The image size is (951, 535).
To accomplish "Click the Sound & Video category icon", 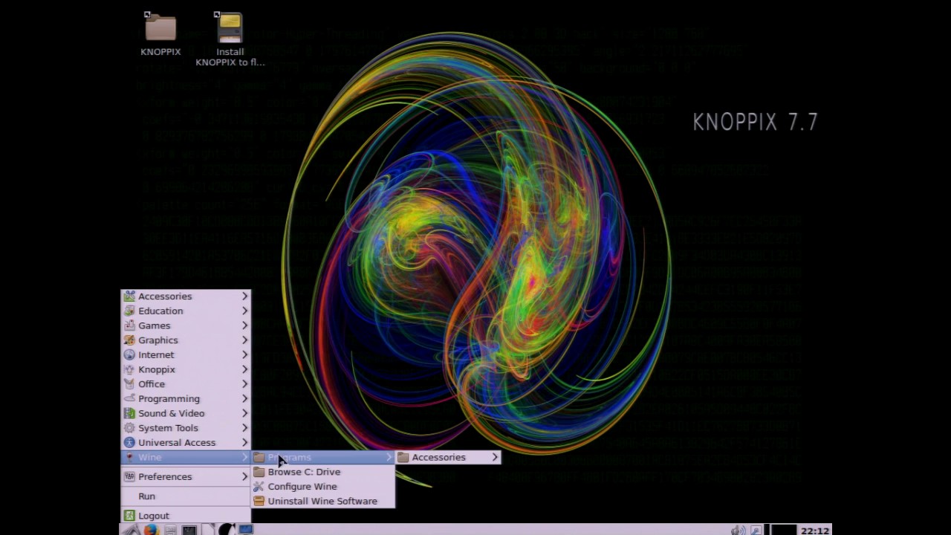I will click(x=129, y=413).
